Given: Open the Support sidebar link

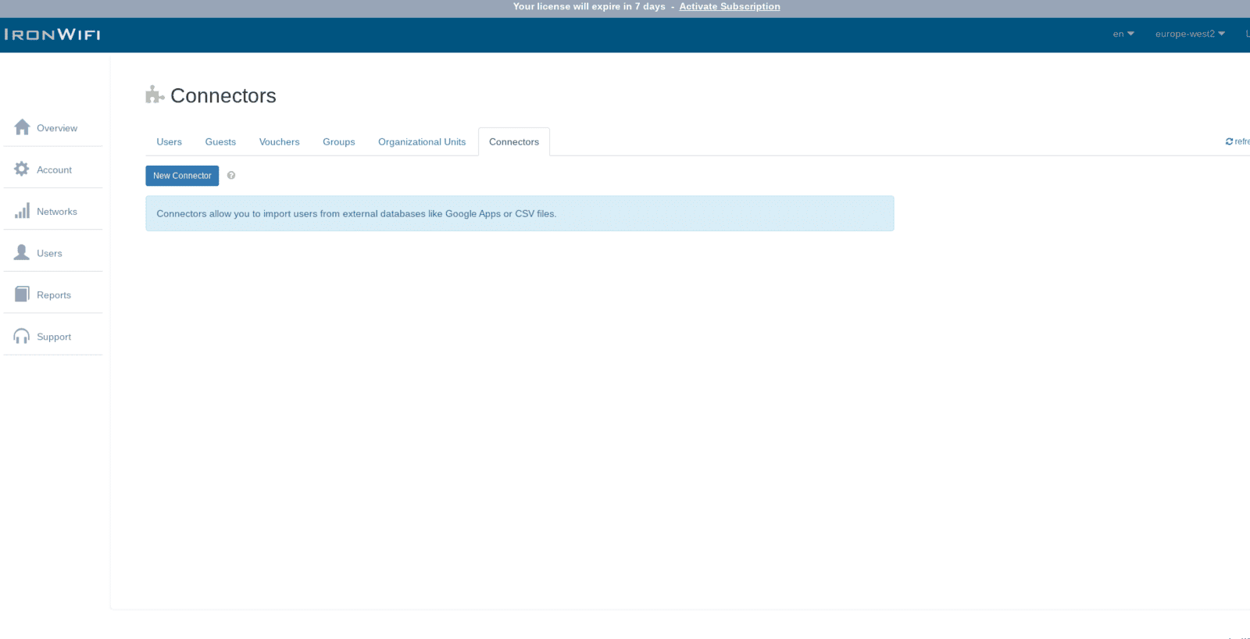Looking at the screenshot, I should (54, 337).
